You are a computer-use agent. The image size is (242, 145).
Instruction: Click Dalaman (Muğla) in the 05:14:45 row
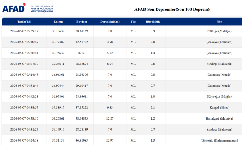click(x=219, y=75)
